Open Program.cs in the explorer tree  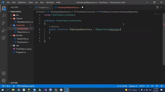click(21, 52)
